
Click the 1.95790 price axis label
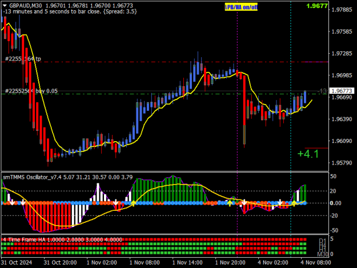(x=342, y=163)
